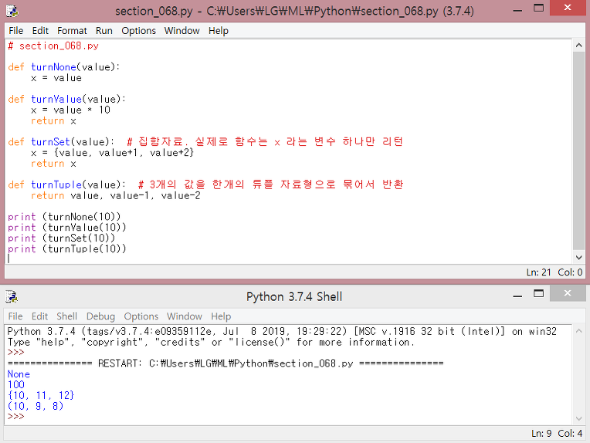
Task: Click the 'print (turnSet(10))' line
Action: 61,238
